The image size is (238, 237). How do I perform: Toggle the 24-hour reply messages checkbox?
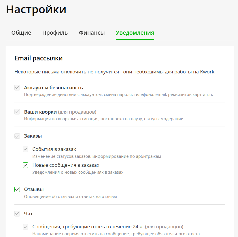25,227
